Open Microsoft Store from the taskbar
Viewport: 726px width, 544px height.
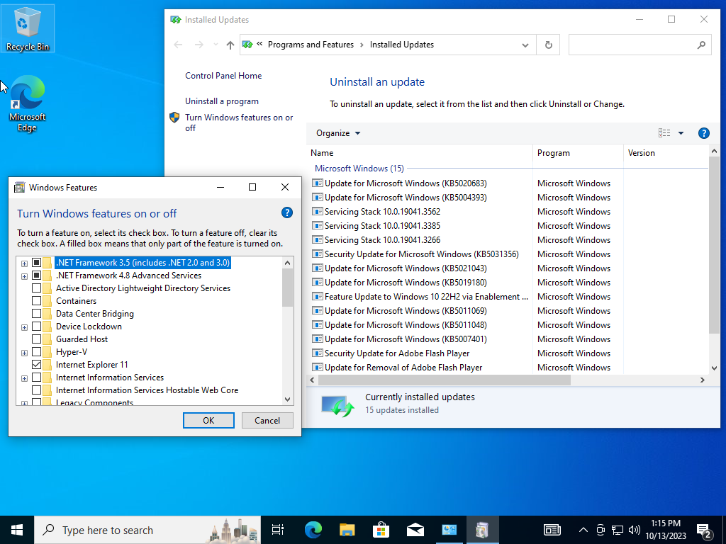(x=381, y=530)
